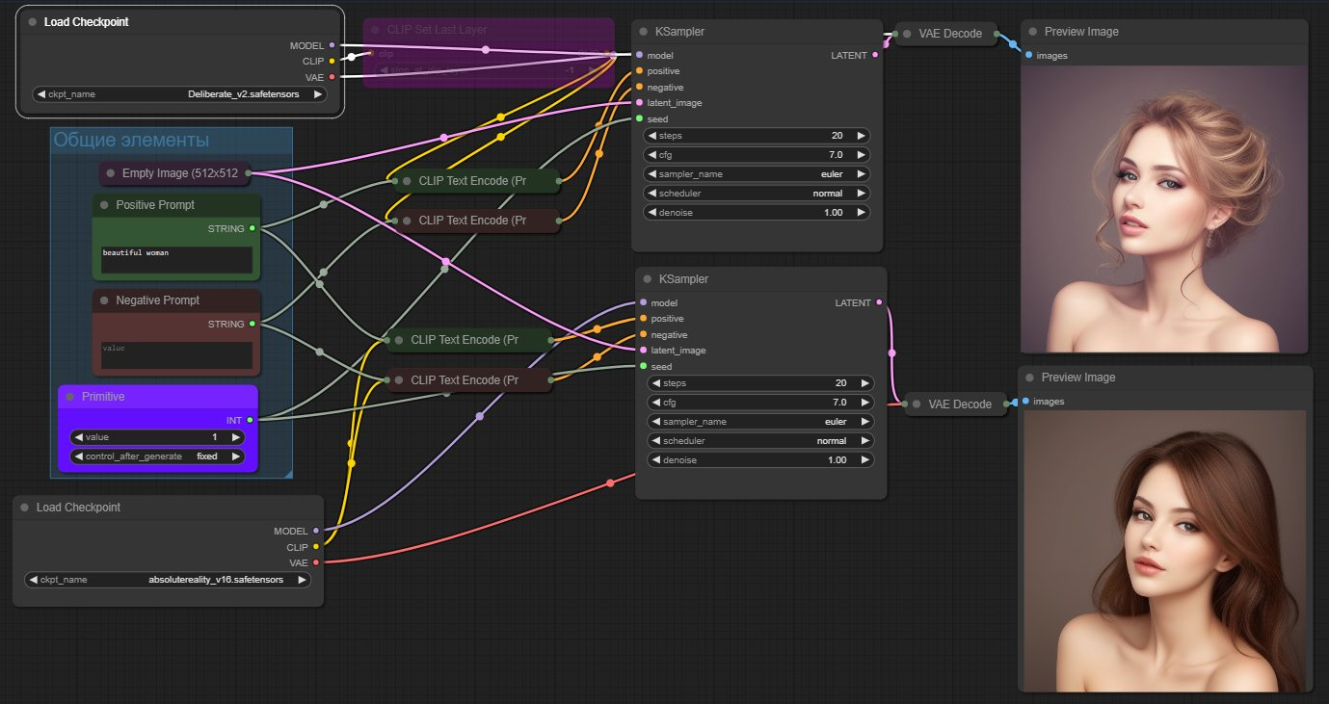Click the cfg 7.0 value widget
This screenshot has width=1329, height=704.
pos(756,154)
